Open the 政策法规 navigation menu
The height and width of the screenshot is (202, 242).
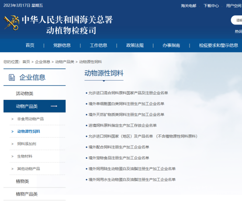pos(135,46)
